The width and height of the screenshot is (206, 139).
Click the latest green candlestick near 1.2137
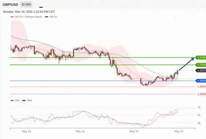click(x=178, y=72)
